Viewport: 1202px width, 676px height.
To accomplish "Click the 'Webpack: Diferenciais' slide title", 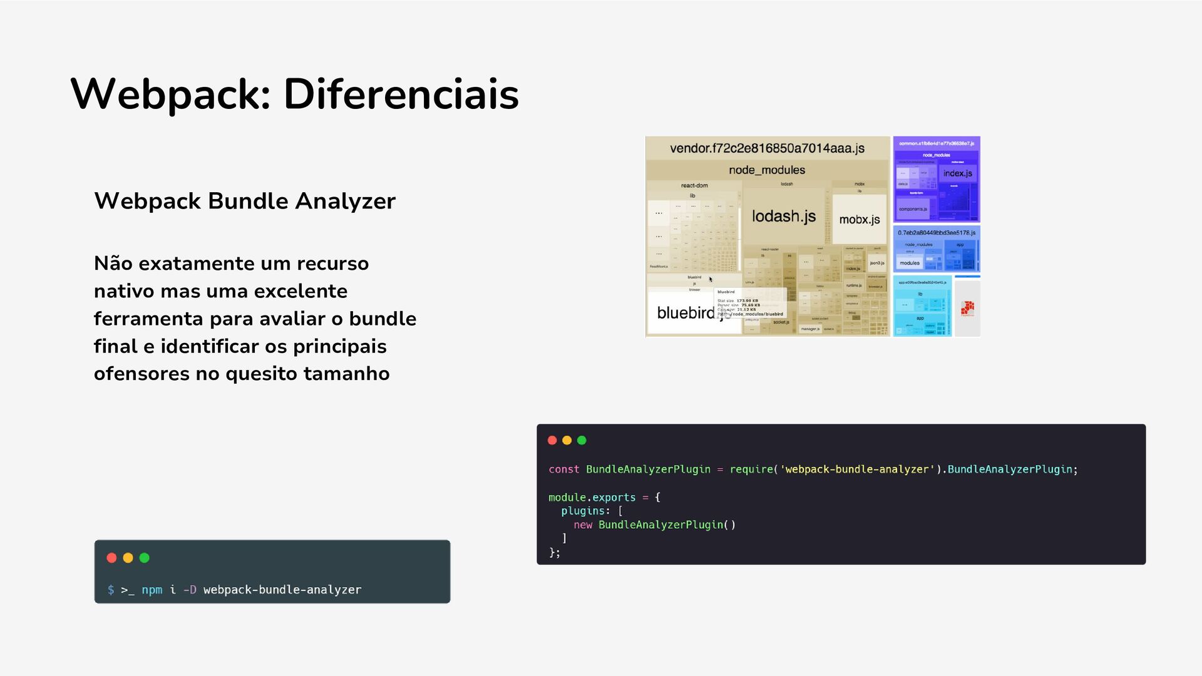I will 294,95.
